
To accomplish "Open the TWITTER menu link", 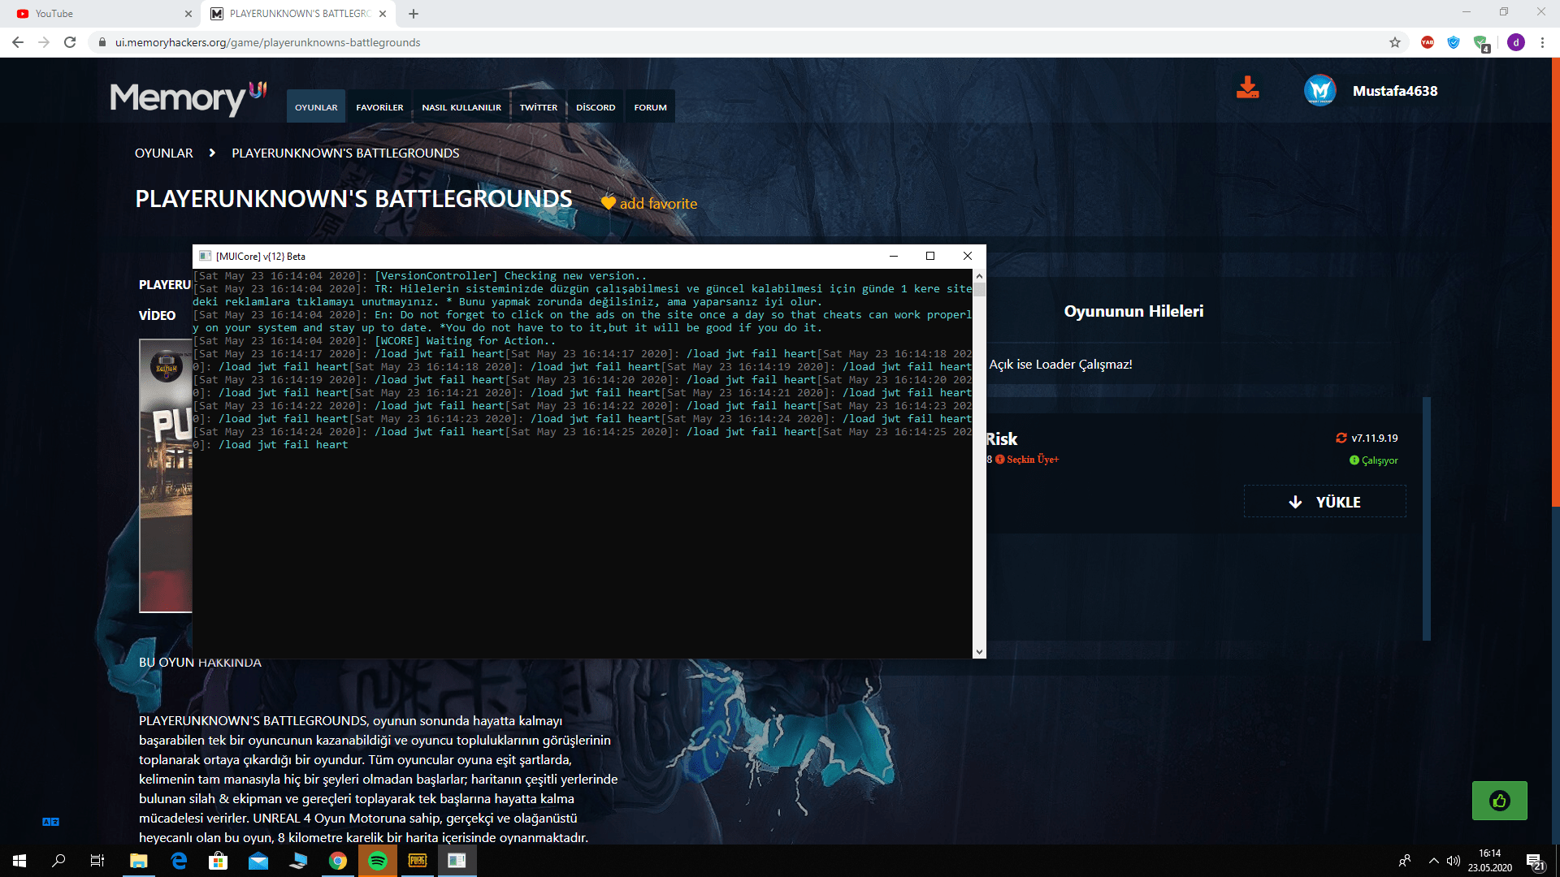I will (x=539, y=106).
